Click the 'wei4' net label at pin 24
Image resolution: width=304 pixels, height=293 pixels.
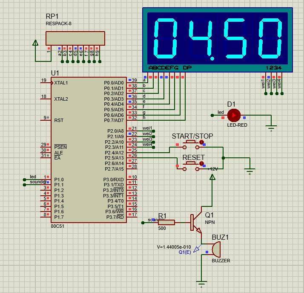[147, 144]
